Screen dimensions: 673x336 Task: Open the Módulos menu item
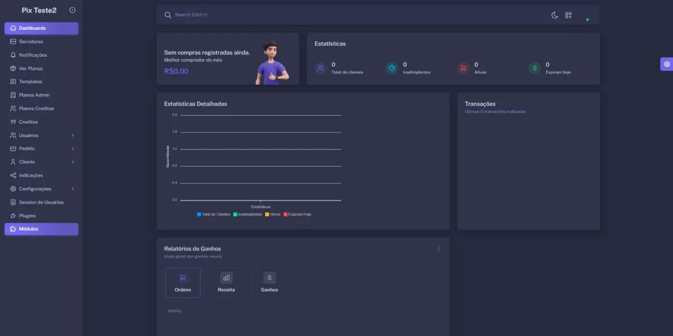pyautogui.click(x=41, y=229)
